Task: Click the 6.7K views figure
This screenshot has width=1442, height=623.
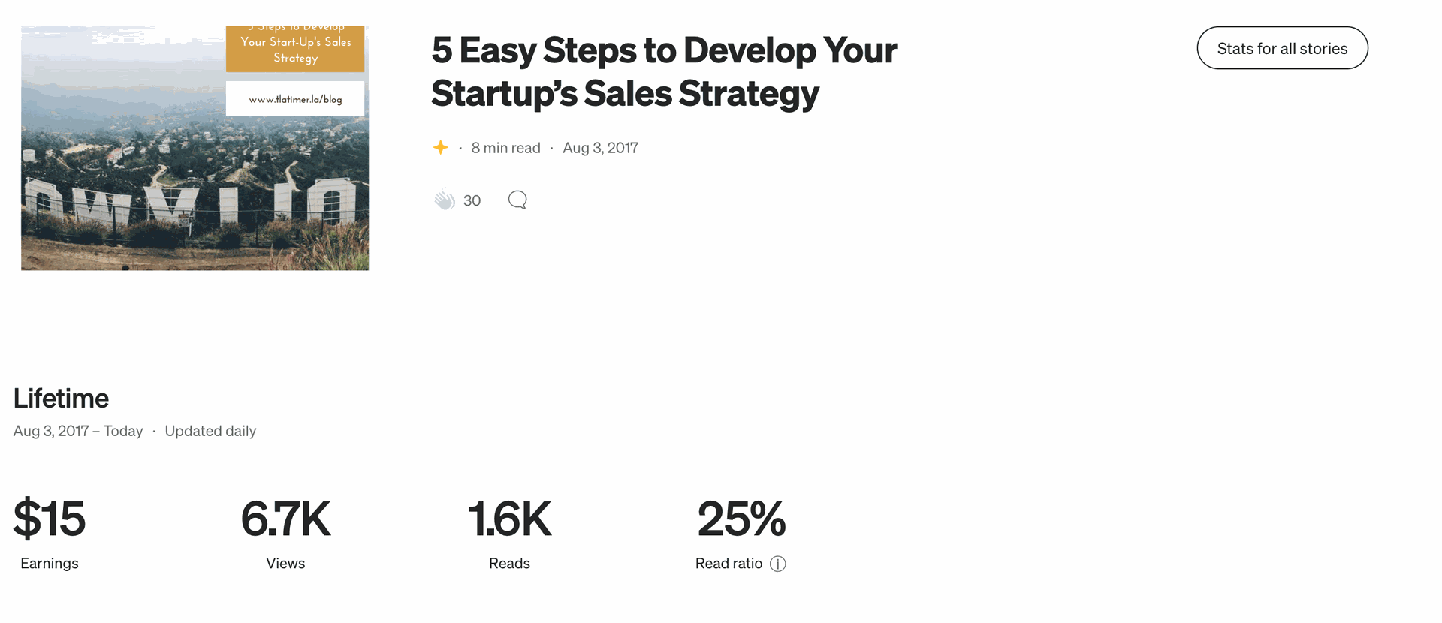Action: point(285,518)
